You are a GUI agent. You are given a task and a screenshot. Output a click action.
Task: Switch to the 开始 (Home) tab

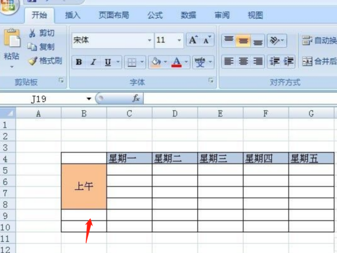point(39,15)
